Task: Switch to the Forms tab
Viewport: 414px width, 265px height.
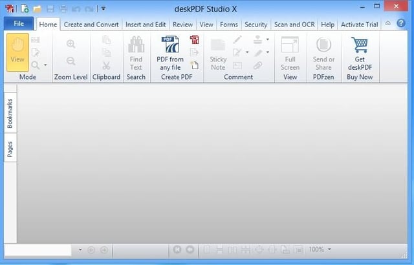Action: (229, 25)
